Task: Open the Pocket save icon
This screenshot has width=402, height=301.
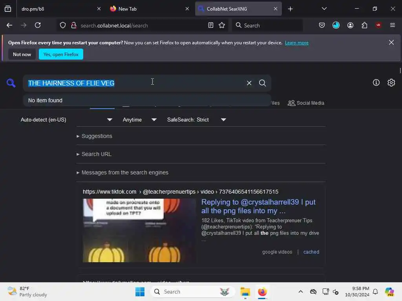Action: pos(322,25)
